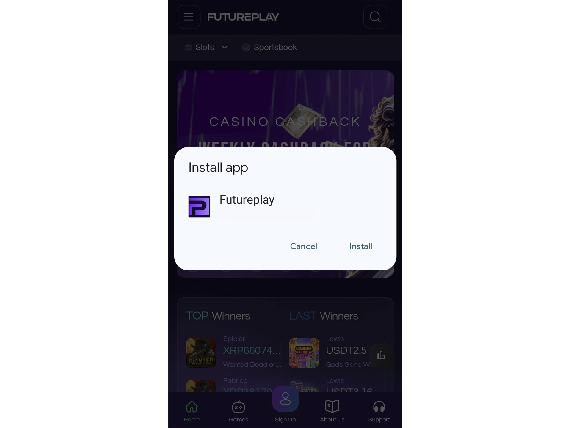Tap the Futureplay app icon in dialog
The image size is (571, 428).
(x=199, y=206)
